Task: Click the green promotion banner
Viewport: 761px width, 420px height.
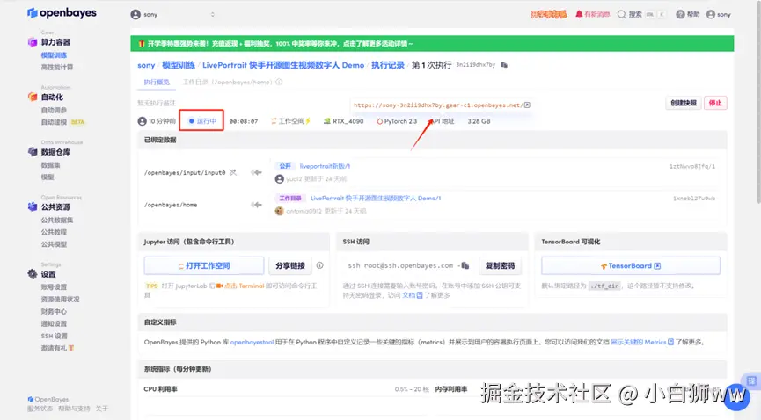Action: (432, 44)
